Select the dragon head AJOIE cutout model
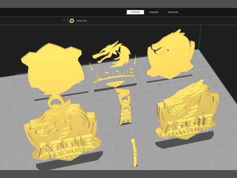Image resolution: width=237 pixels, height=178 pixels. click(114, 63)
